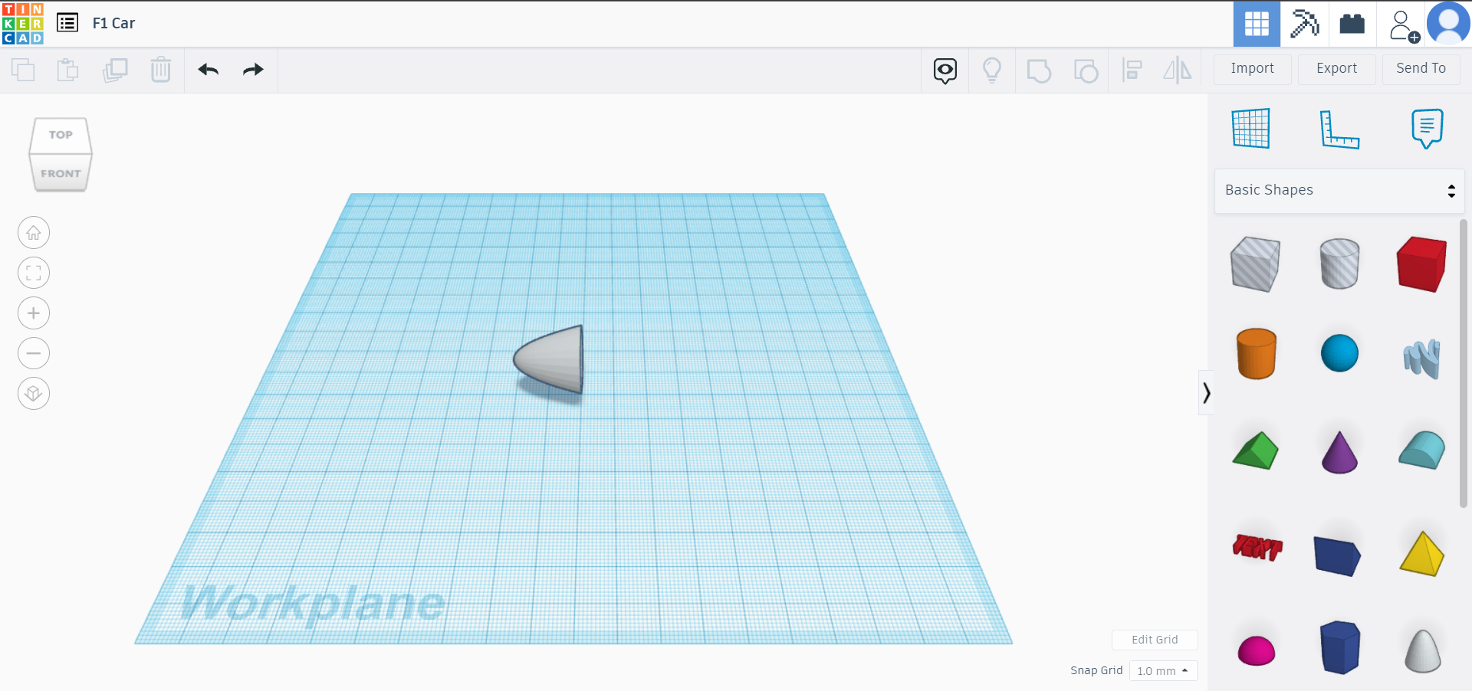Click the FRONT face of view cube

61,173
